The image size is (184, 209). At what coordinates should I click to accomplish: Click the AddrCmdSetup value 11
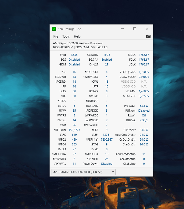(x=144, y=154)
